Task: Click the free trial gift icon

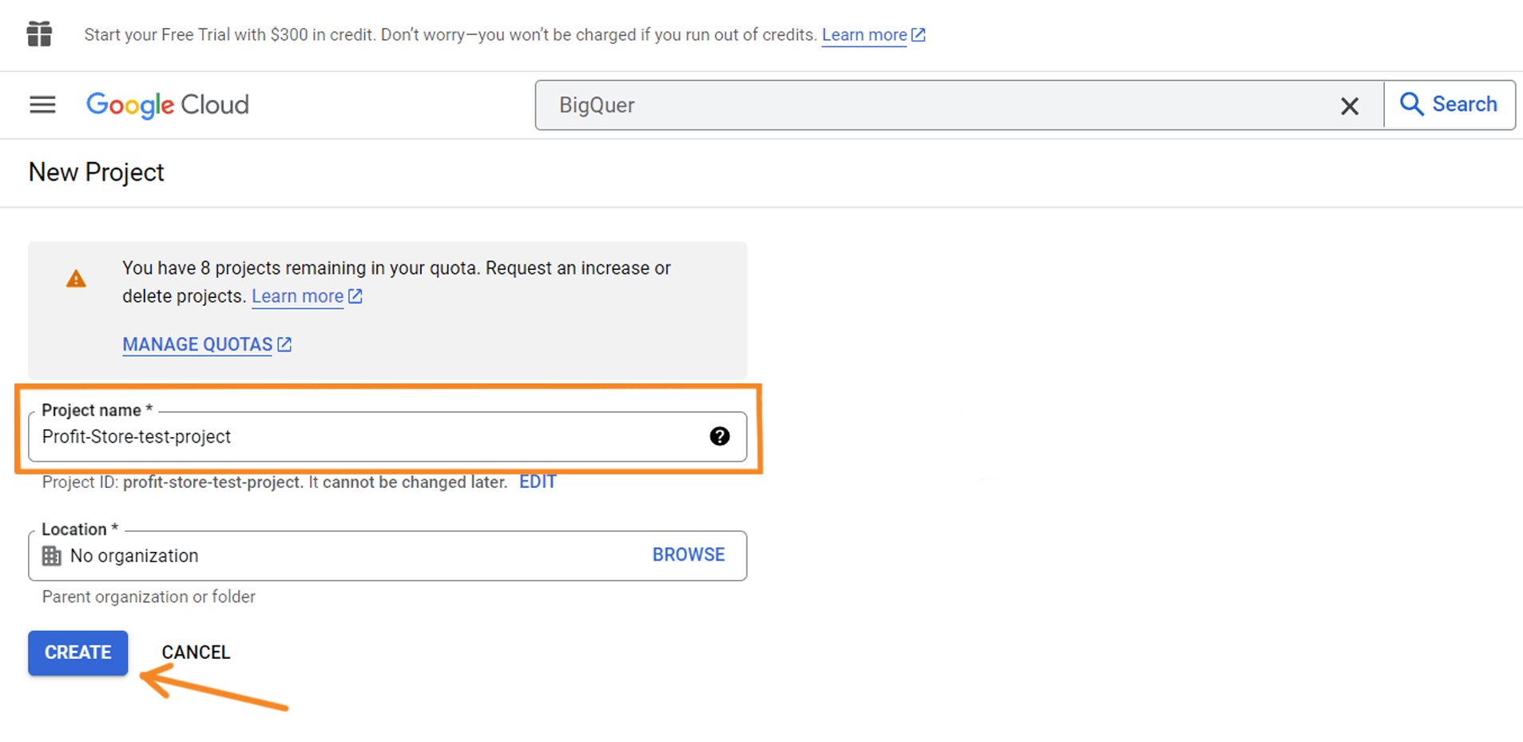Action: 39,34
